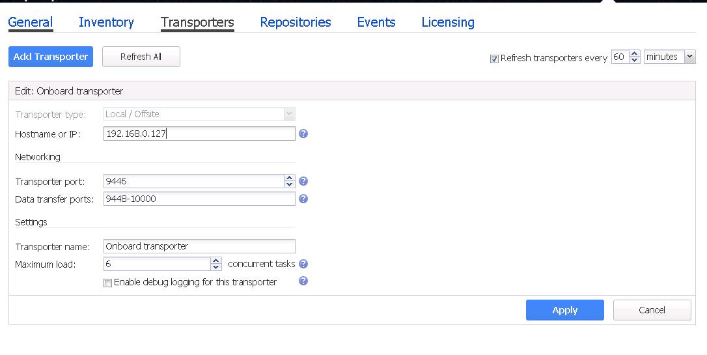707x355 pixels.
Task: Toggle the Refresh transporters every checkbox
Action: pos(494,59)
